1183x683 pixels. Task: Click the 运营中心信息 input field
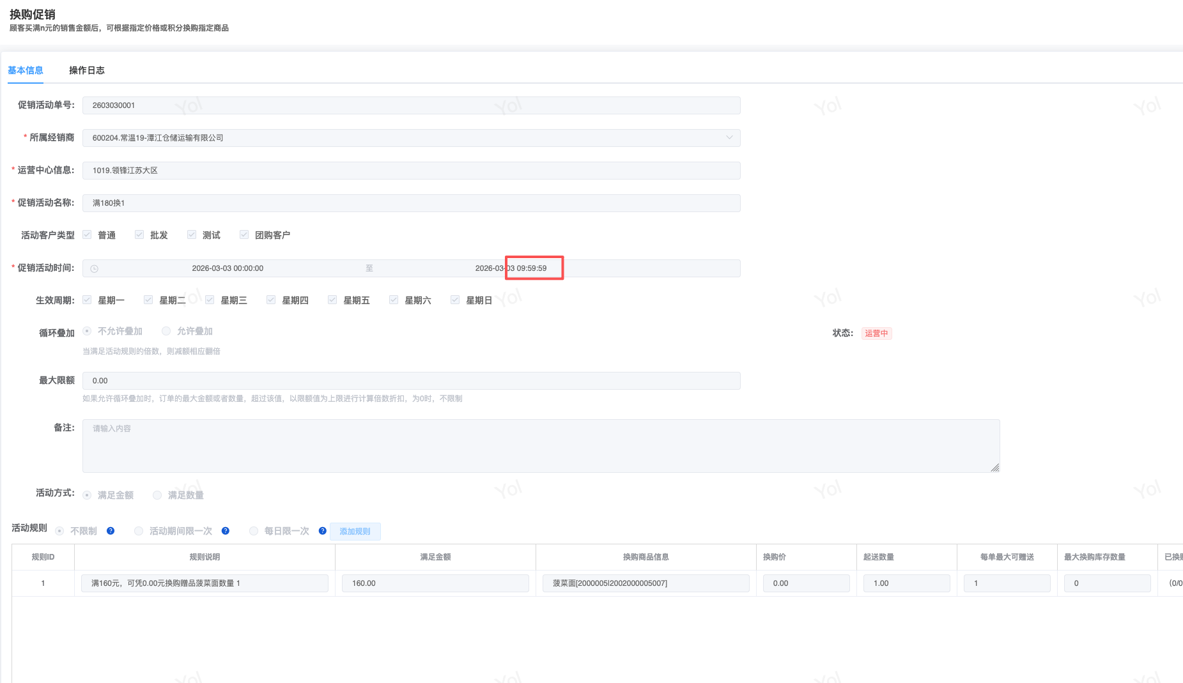(412, 171)
